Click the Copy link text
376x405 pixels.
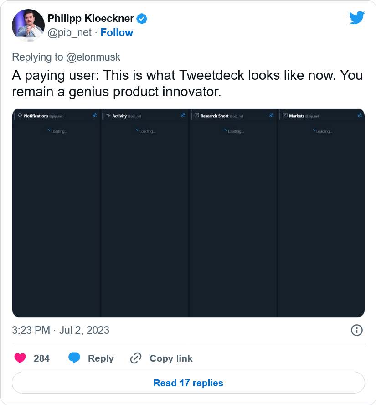click(171, 358)
